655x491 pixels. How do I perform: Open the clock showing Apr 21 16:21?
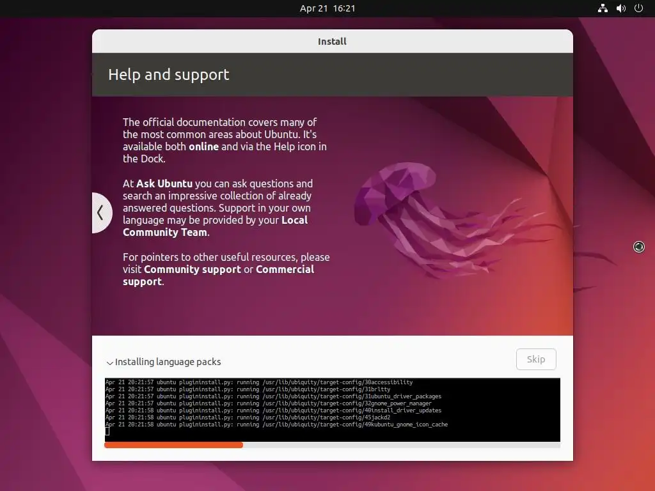pyautogui.click(x=327, y=8)
